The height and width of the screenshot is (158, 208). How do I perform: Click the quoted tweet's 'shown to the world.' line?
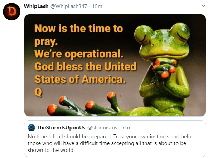pyautogui.click(x=51, y=150)
